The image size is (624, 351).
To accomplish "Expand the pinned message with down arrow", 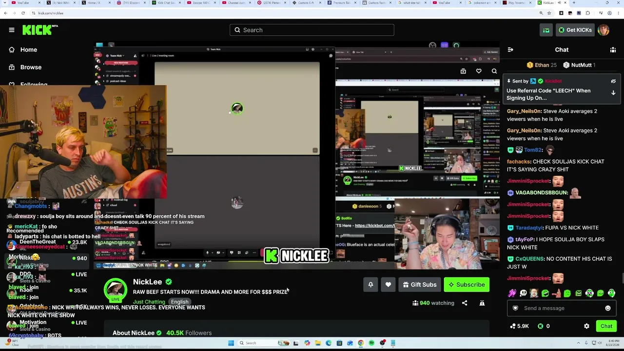I will tap(613, 93).
